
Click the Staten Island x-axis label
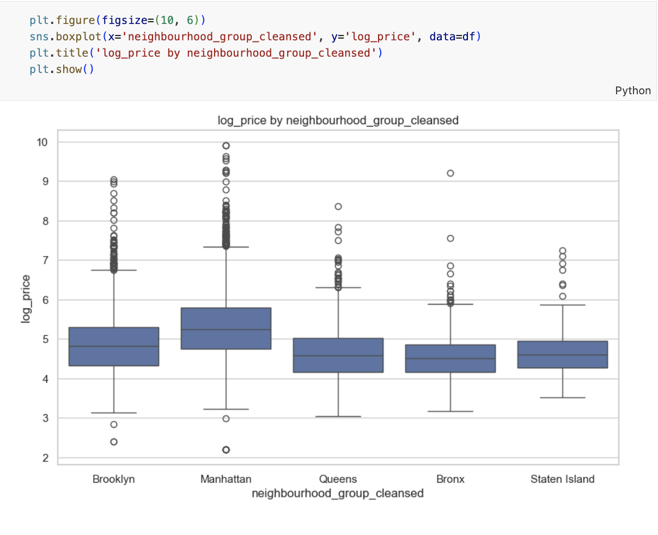[562, 479]
